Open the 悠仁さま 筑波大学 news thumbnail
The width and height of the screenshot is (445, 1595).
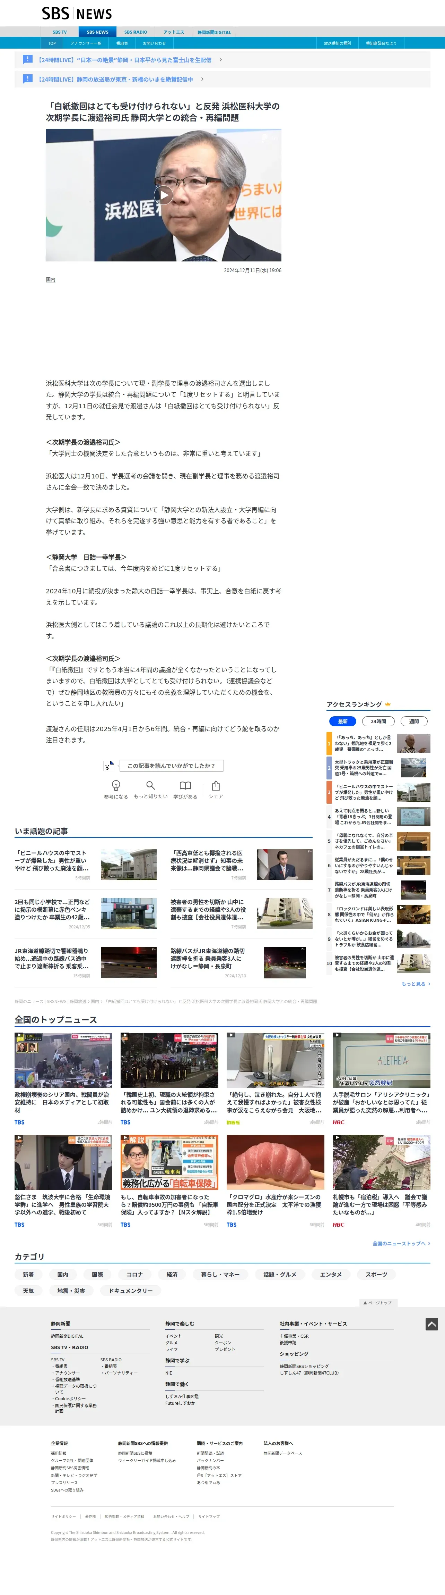click(64, 1162)
